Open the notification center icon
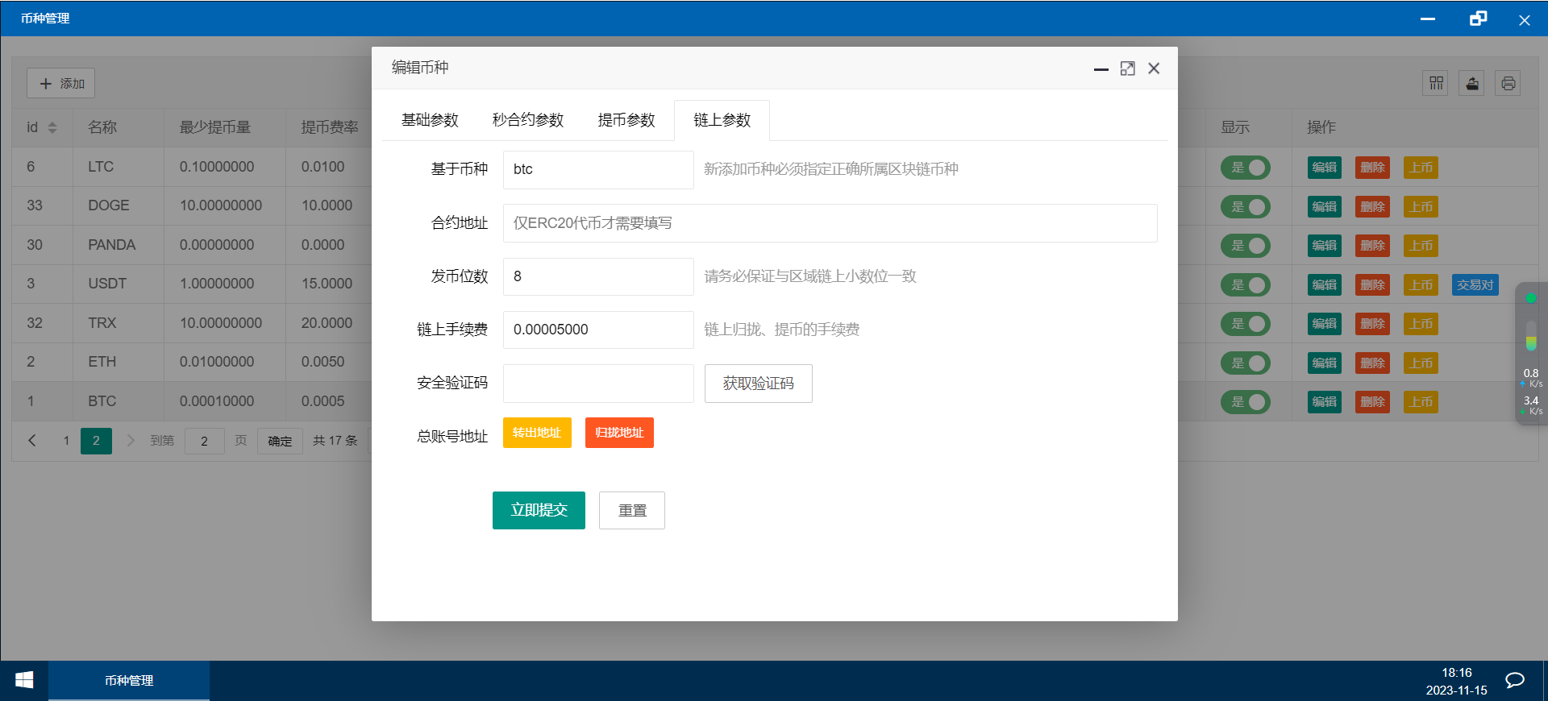Image resolution: width=1548 pixels, height=701 pixels. point(1515,680)
